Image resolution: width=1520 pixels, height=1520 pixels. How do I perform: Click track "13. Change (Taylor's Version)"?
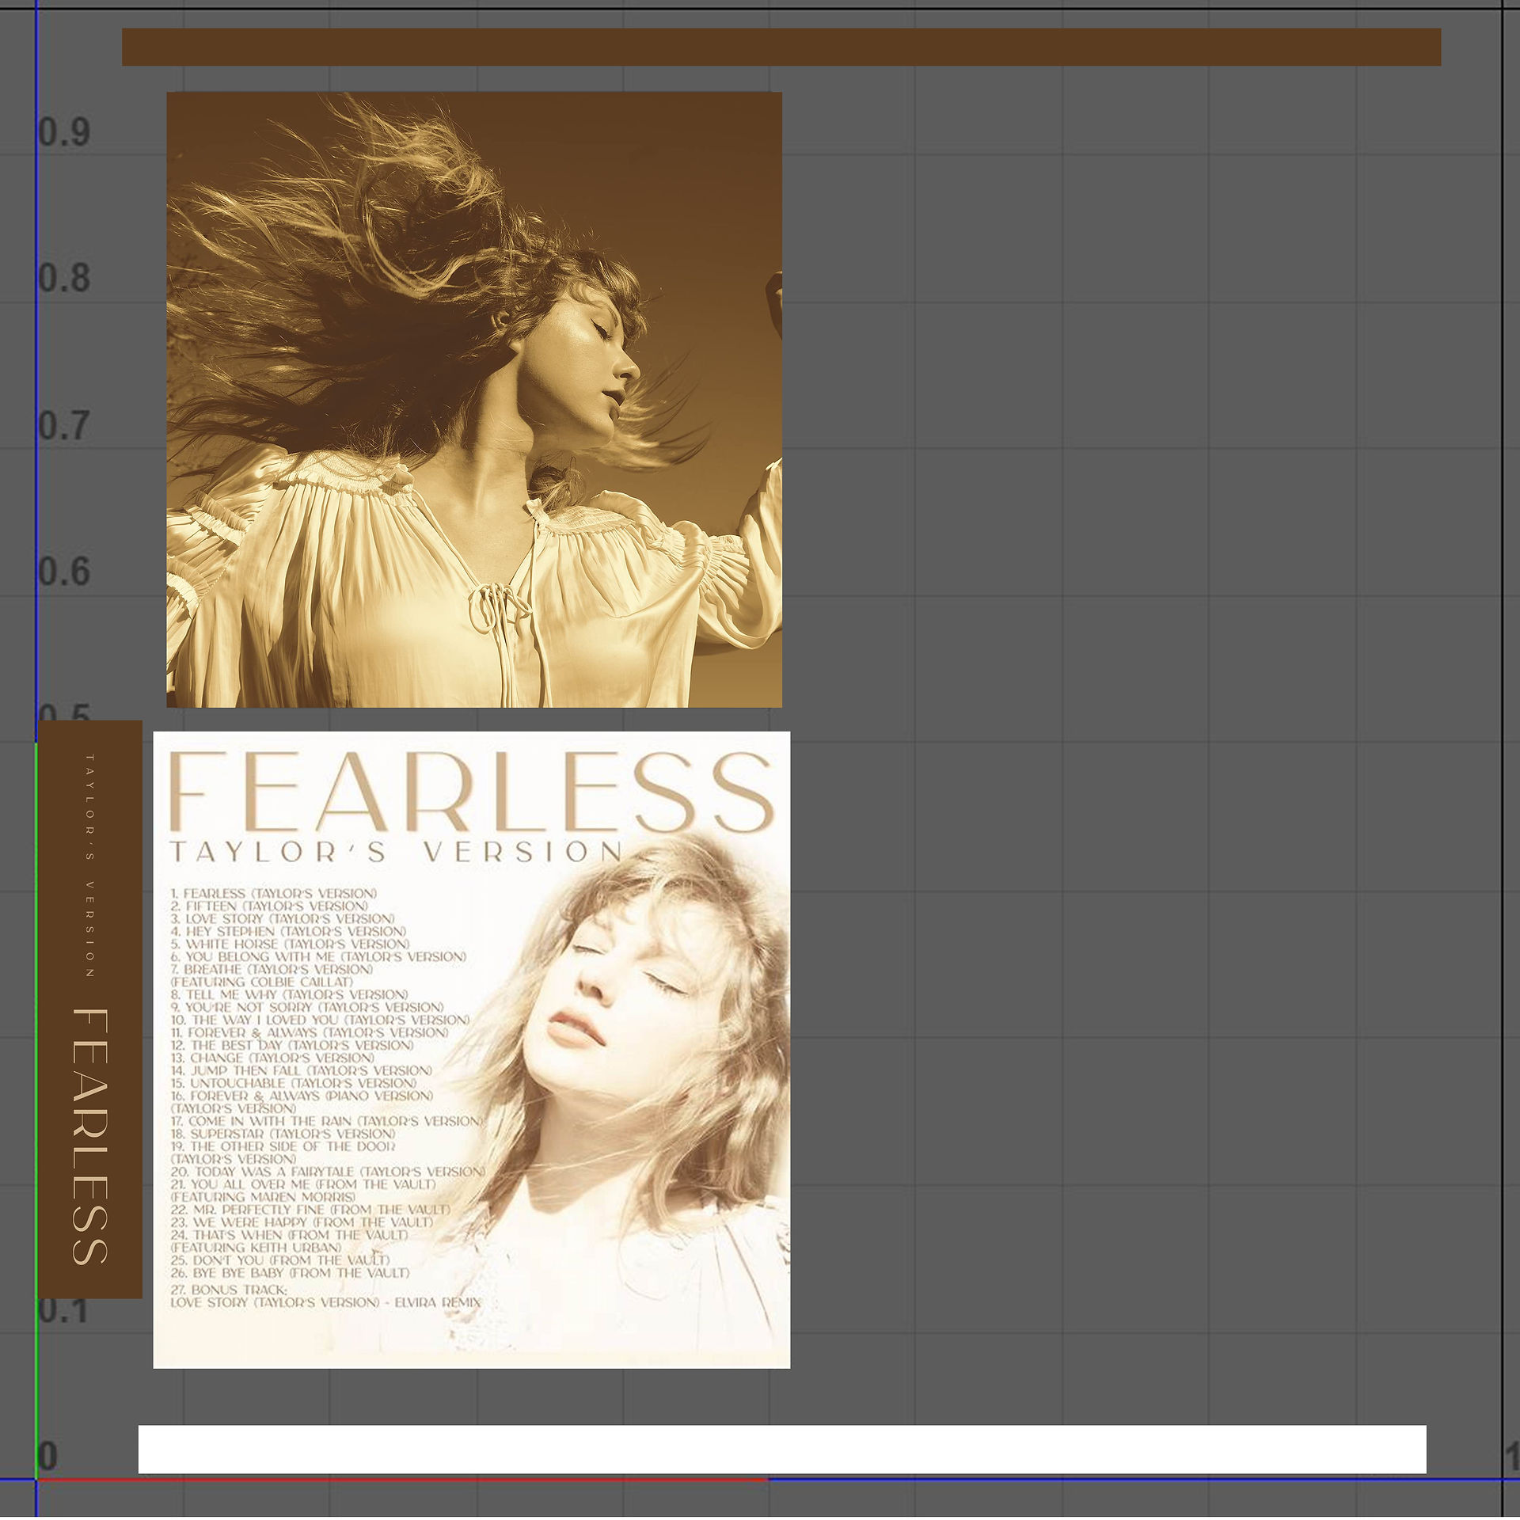[272, 1058]
